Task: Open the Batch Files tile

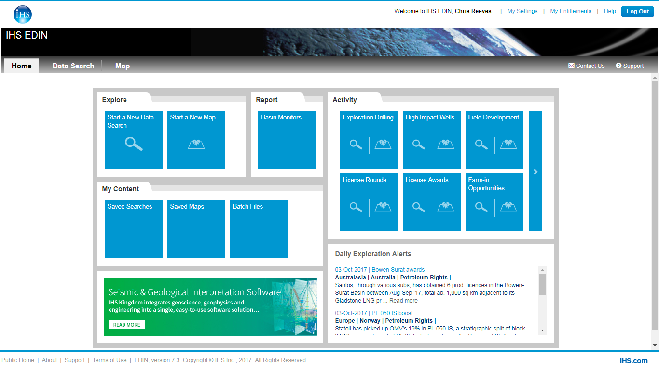Action: [x=259, y=229]
